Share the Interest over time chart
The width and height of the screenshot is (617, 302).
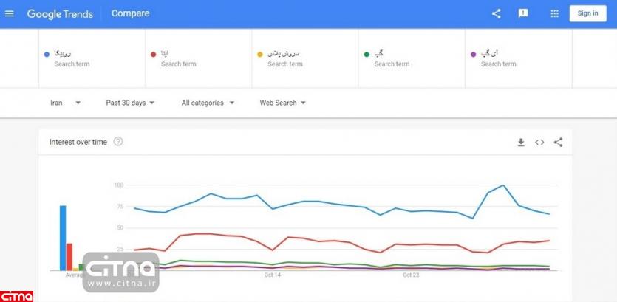tap(558, 143)
